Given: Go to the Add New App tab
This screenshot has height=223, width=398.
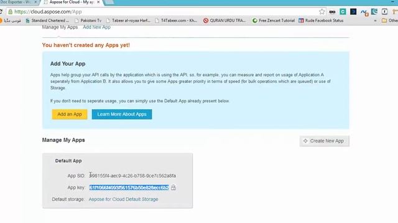Looking at the screenshot, I should [97, 27].
